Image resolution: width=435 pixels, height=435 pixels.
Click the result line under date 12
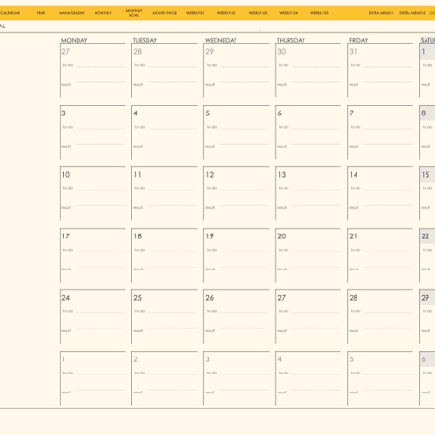coord(244,205)
